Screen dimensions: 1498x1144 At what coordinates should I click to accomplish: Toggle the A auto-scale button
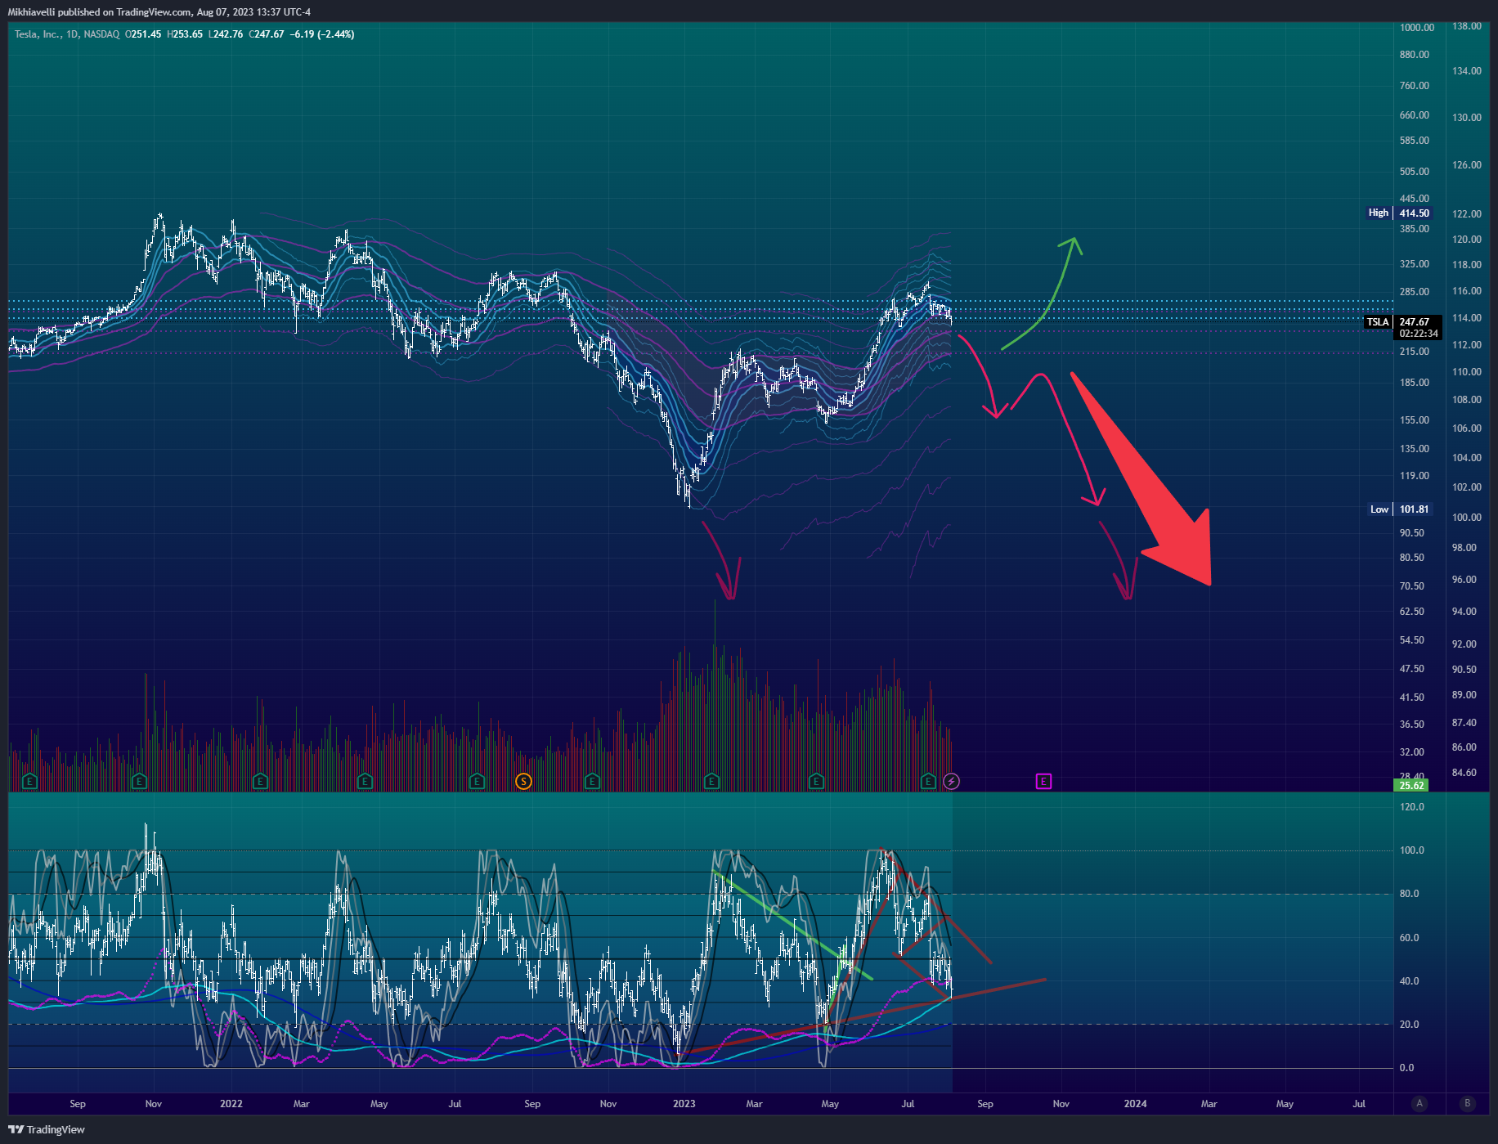click(x=1420, y=1103)
